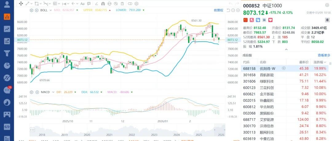Screen dimensions: 332x141
Task: Select the comment bubble annotation tool
Action: [x=89, y=4]
